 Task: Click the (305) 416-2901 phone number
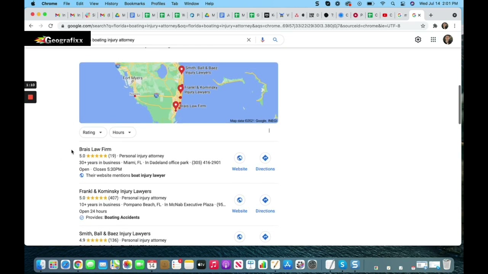pos(206,162)
